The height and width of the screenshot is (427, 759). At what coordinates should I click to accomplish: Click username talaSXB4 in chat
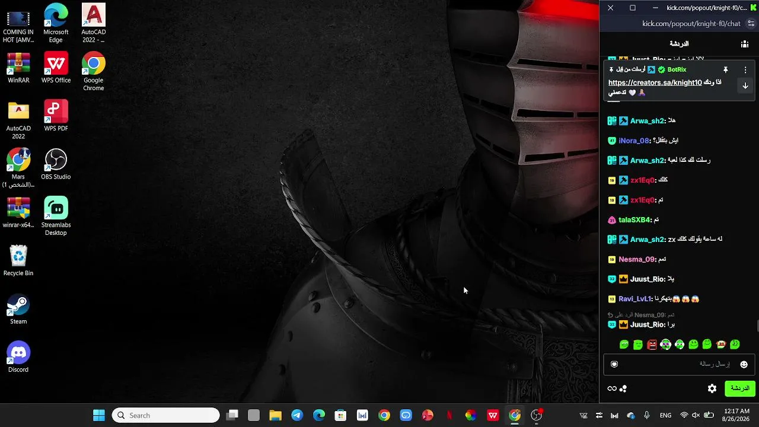click(634, 220)
